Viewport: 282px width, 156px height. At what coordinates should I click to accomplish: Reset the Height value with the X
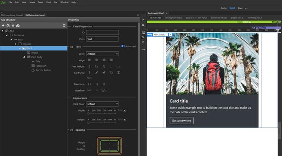(125, 120)
